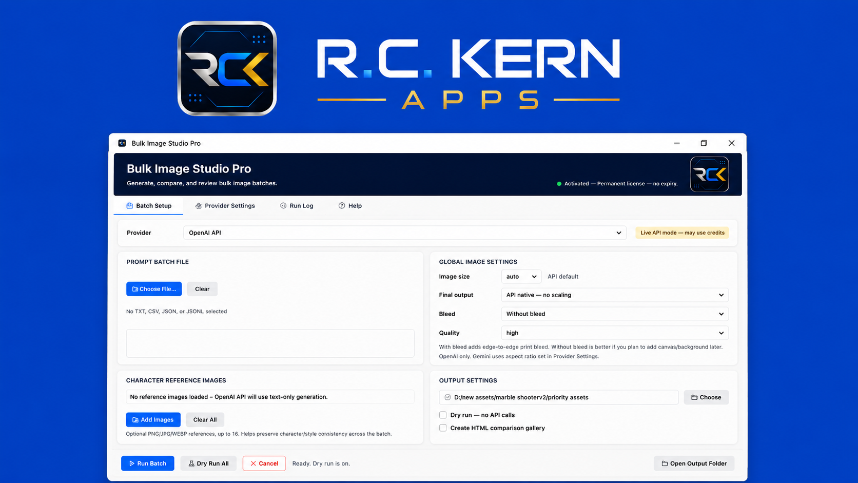Click Open Output Folder button
The height and width of the screenshot is (483, 858).
pyautogui.click(x=694, y=463)
